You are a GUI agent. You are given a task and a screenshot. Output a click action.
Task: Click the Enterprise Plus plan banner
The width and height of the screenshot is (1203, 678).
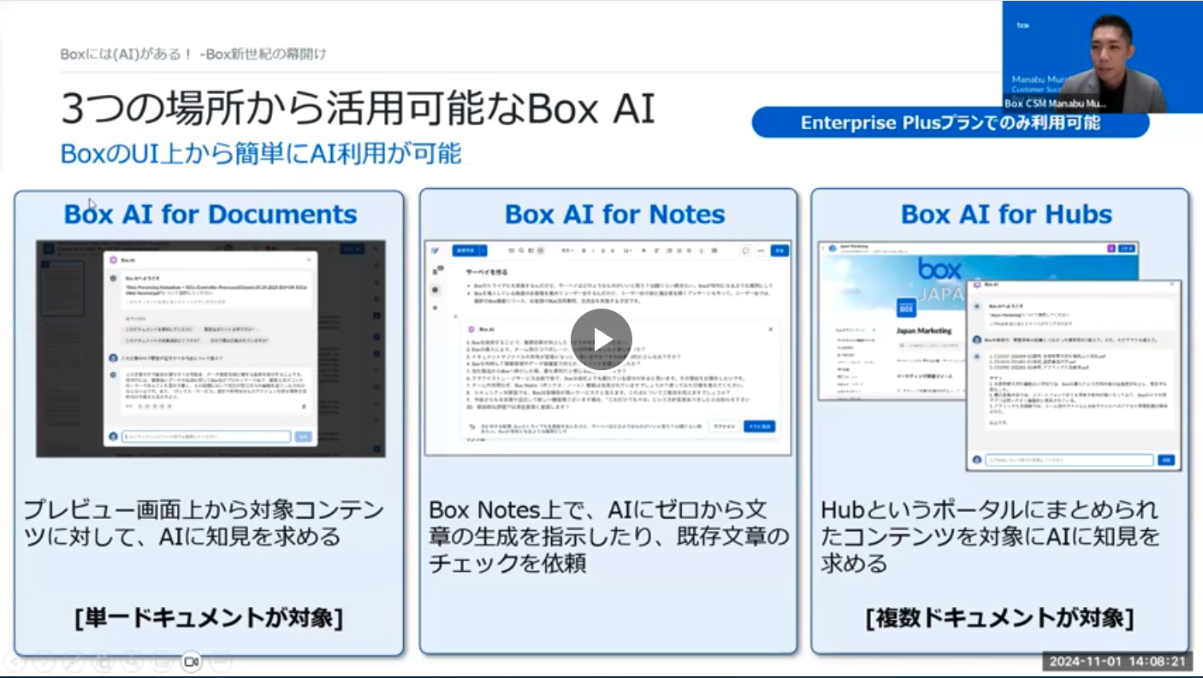click(x=950, y=122)
